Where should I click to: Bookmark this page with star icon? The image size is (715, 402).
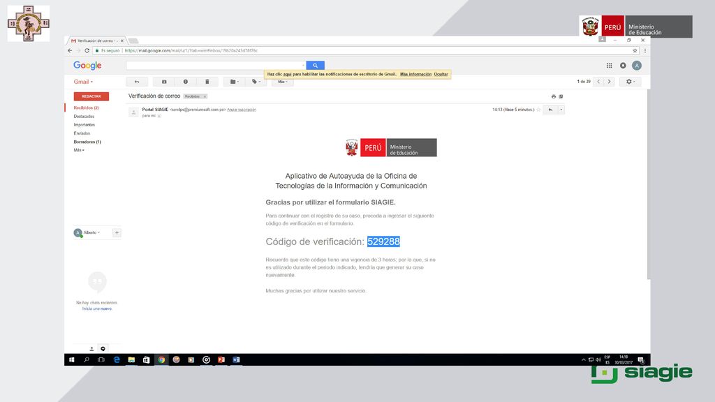pyautogui.click(x=635, y=50)
